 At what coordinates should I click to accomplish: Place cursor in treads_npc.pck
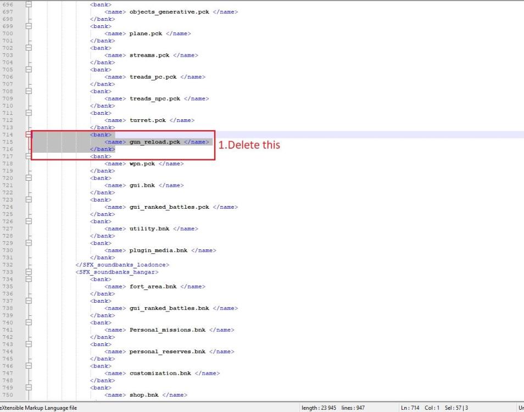coord(155,99)
